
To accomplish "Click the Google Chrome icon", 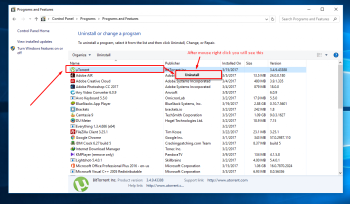I will tap(73, 137).
